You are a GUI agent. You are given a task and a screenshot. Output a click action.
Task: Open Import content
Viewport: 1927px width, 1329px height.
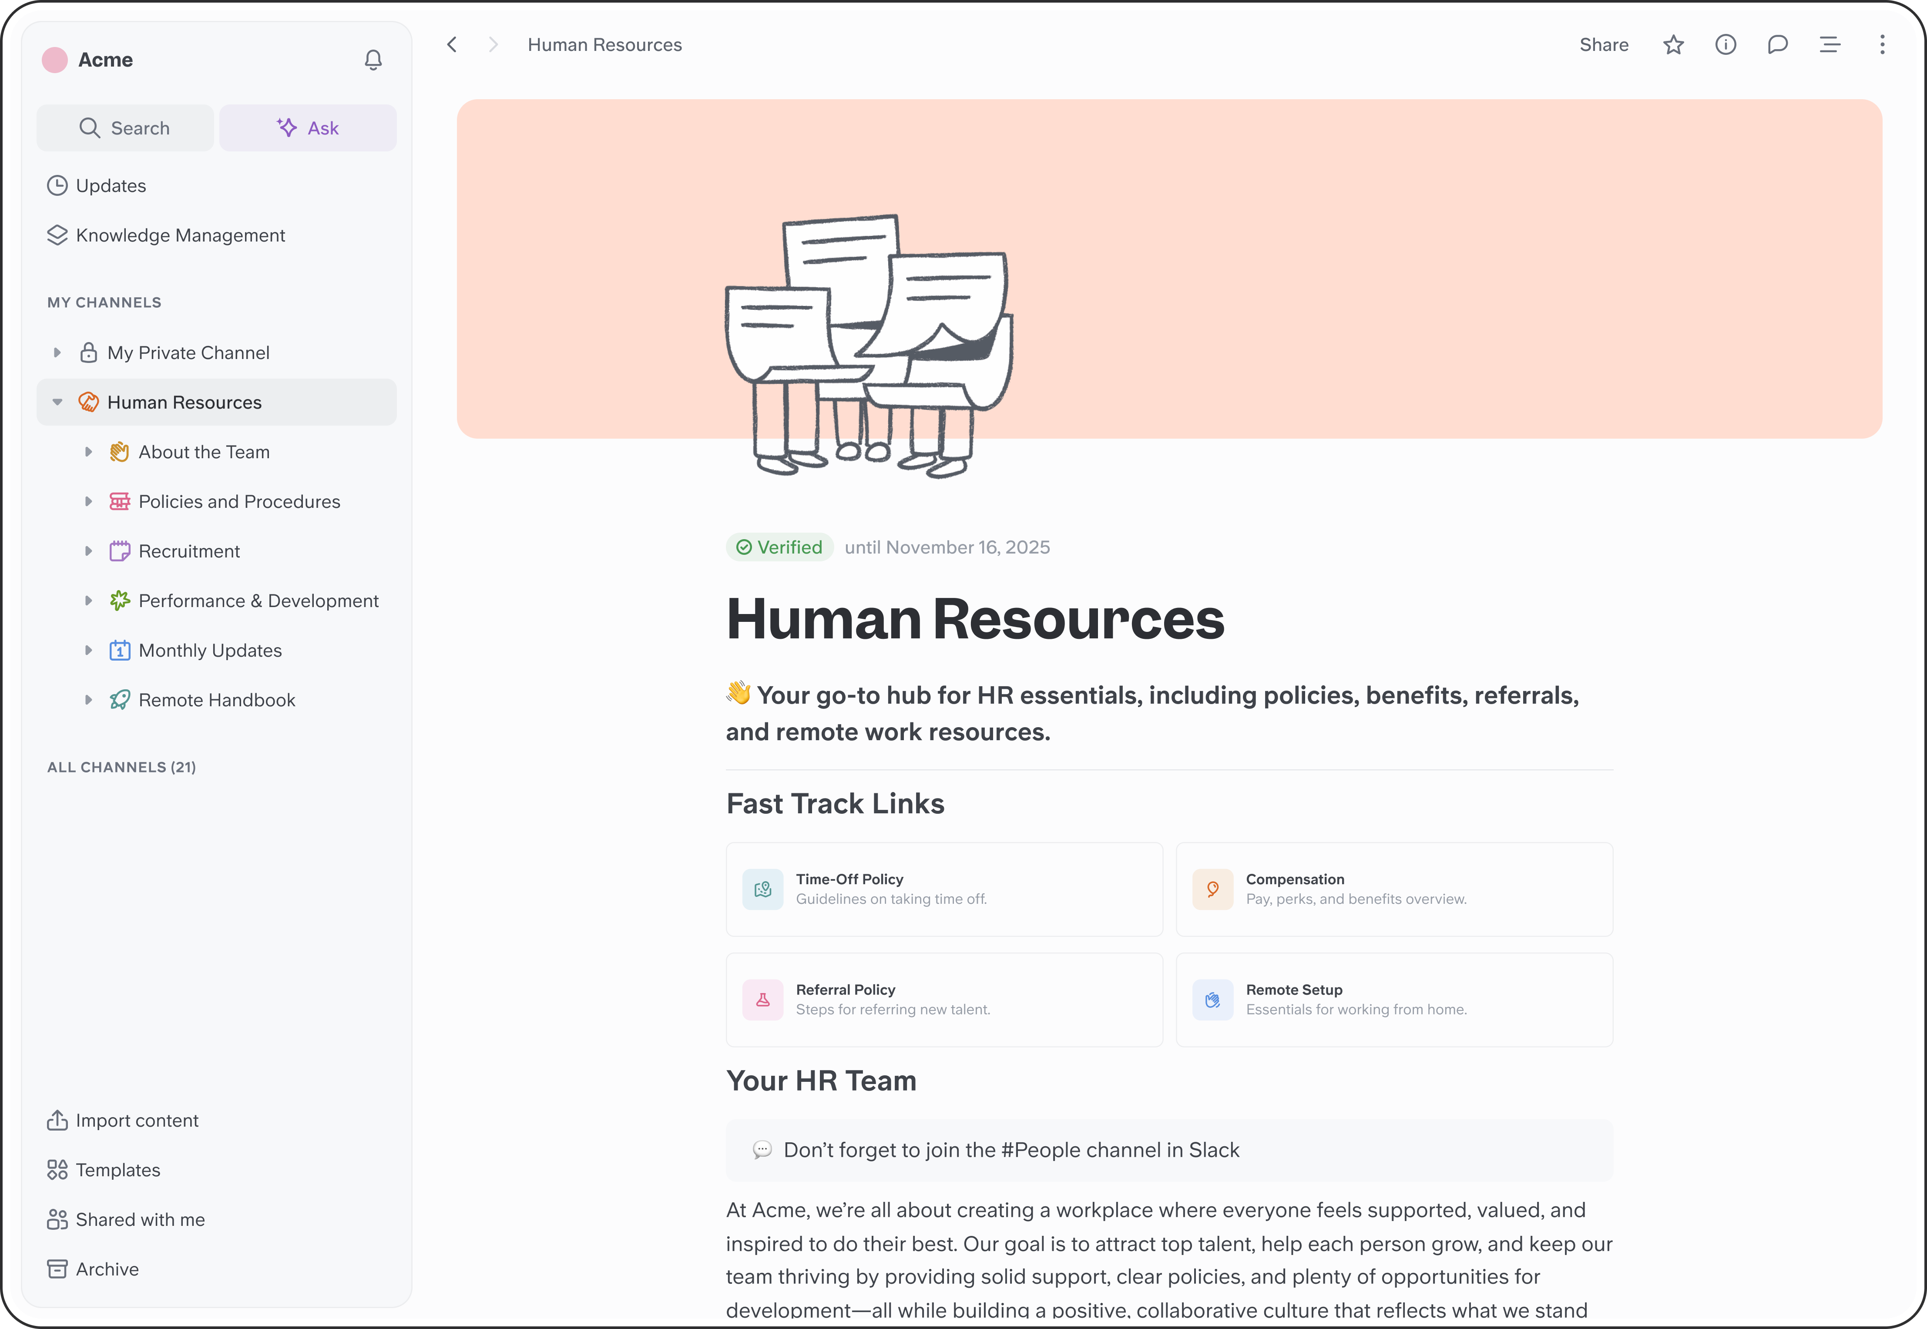point(123,1120)
